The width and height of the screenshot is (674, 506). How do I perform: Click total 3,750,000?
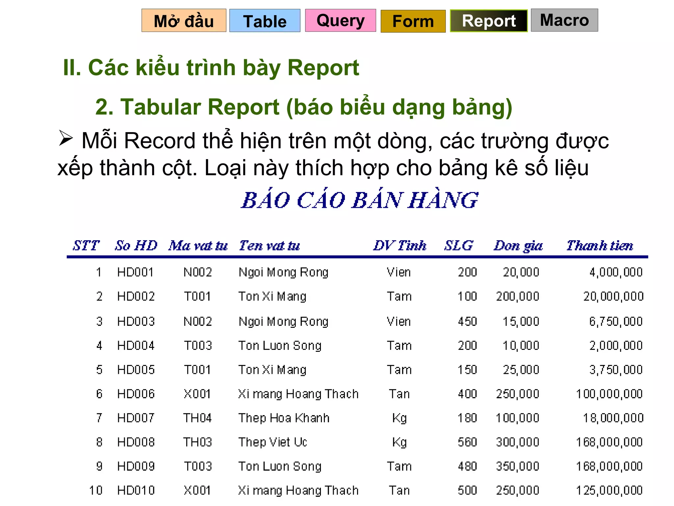(616, 370)
